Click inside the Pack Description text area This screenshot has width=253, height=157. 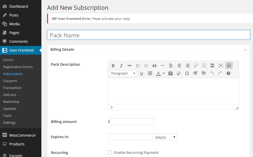[x=173, y=91]
